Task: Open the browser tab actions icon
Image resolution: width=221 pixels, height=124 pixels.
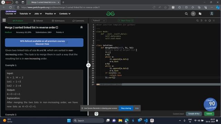Action: pyautogui.click(x=23, y=2)
